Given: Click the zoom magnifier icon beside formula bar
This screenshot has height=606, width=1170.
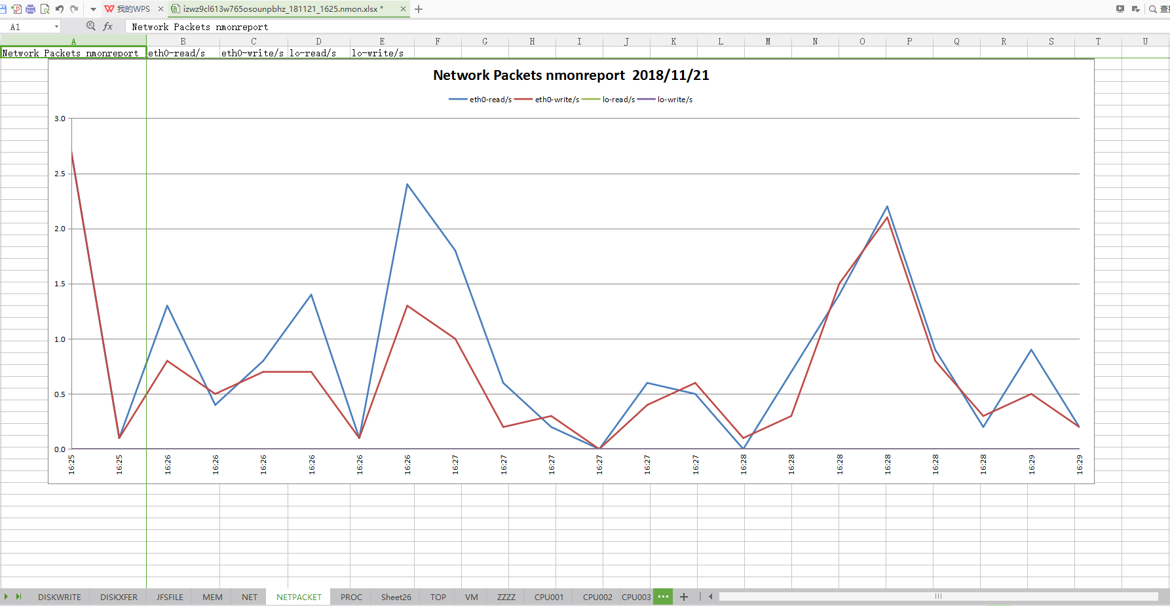Looking at the screenshot, I should coord(91,26).
